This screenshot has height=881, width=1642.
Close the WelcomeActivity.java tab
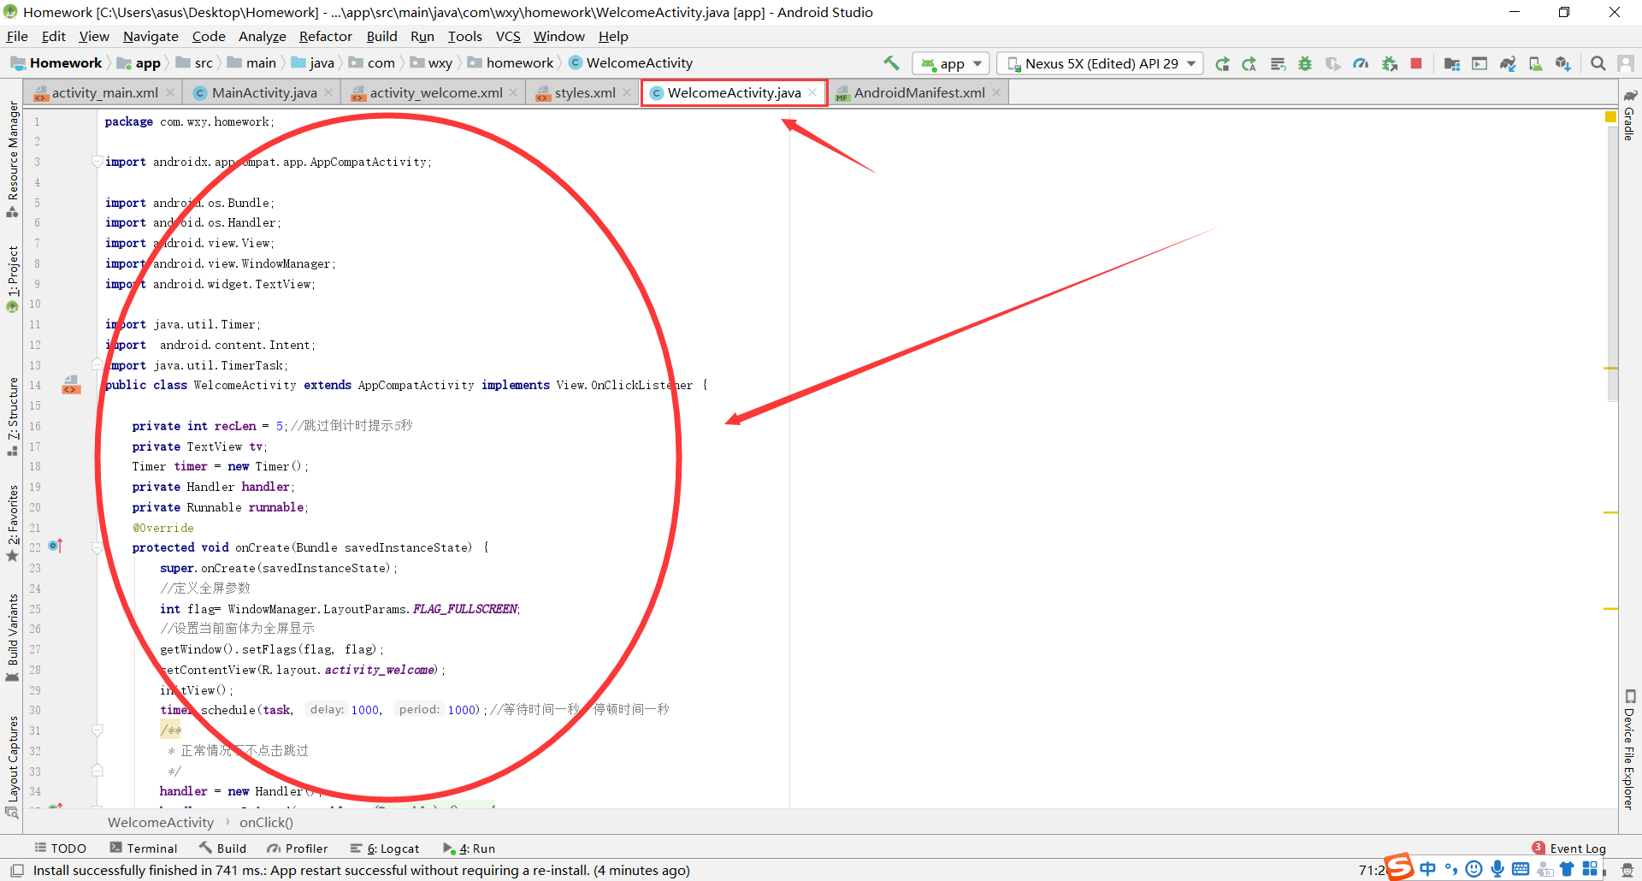812,92
